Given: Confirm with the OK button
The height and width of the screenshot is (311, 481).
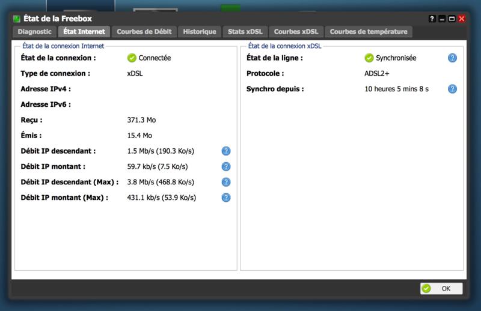Looking at the screenshot, I should tap(441, 288).
